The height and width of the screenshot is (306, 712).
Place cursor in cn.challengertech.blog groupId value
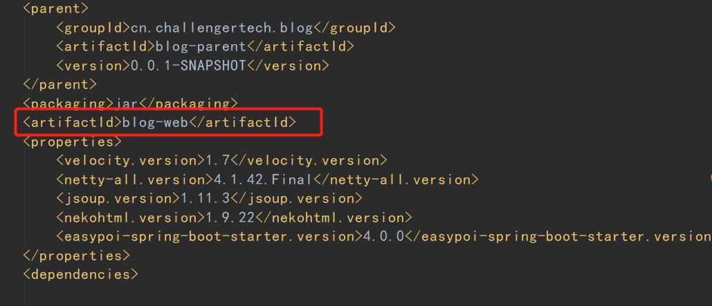(x=221, y=28)
